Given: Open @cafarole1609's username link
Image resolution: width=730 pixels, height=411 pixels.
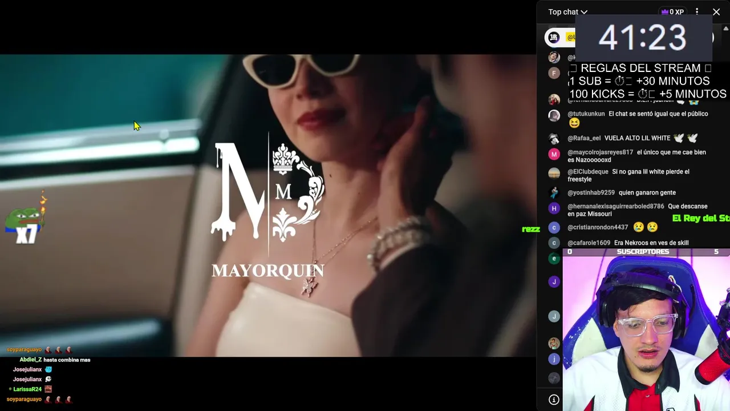Looking at the screenshot, I should [589, 243].
